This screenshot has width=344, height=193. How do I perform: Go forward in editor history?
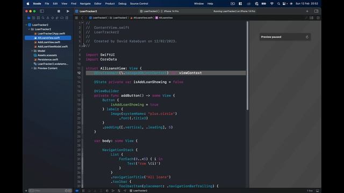click(x=86, y=18)
